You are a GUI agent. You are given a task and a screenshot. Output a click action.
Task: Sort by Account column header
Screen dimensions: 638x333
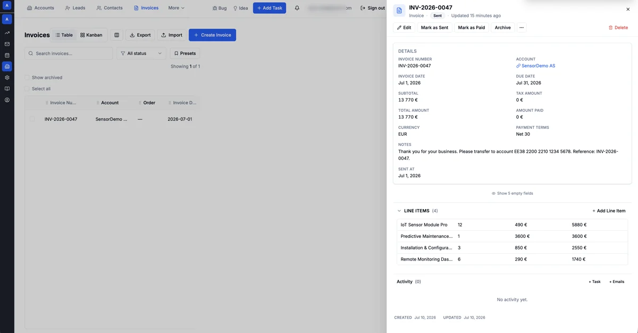click(110, 103)
